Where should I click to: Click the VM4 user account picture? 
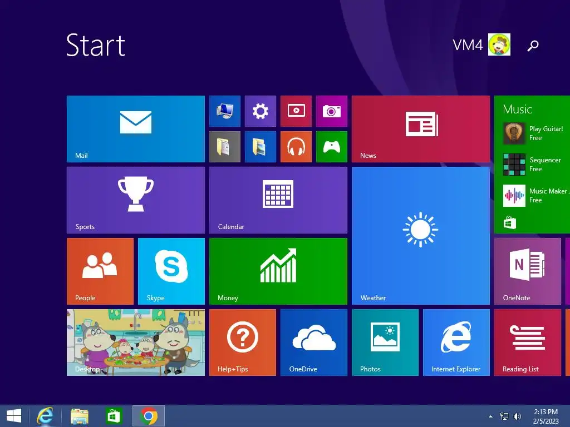499,44
